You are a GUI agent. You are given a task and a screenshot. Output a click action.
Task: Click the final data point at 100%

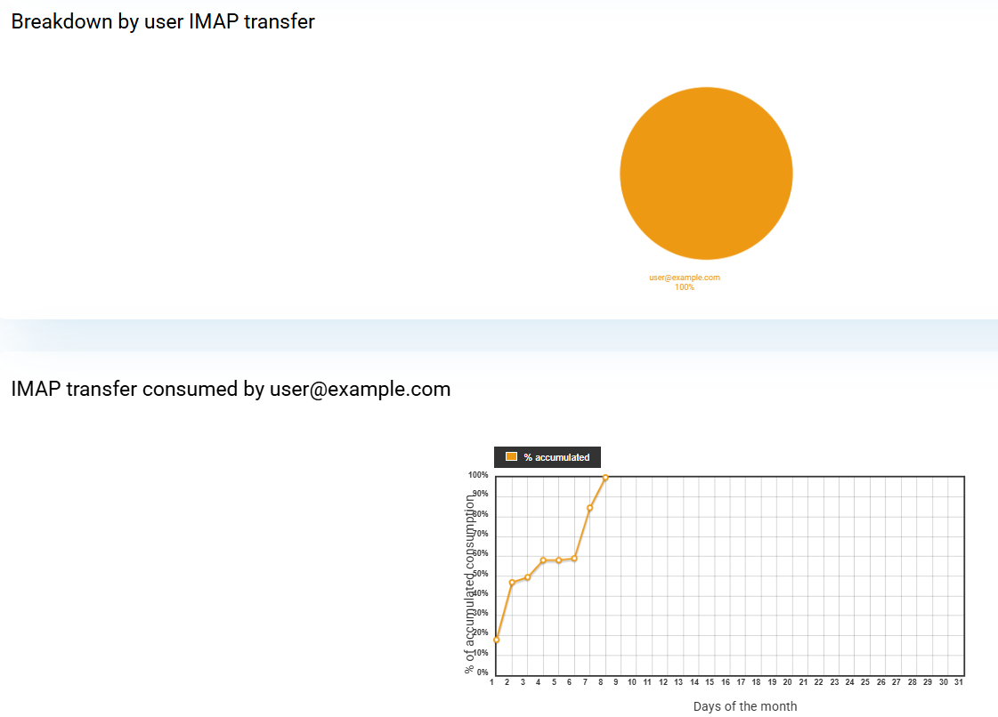coord(605,478)
